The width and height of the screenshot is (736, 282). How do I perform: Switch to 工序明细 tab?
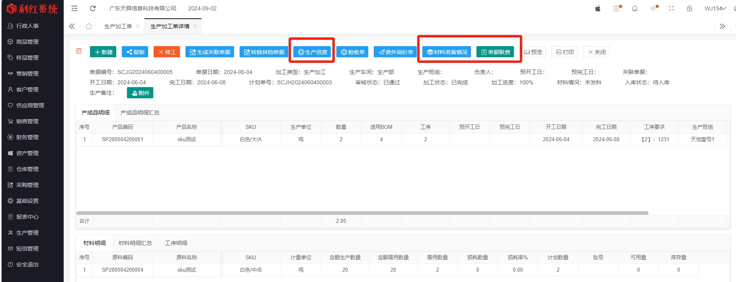tap(176, 243)
